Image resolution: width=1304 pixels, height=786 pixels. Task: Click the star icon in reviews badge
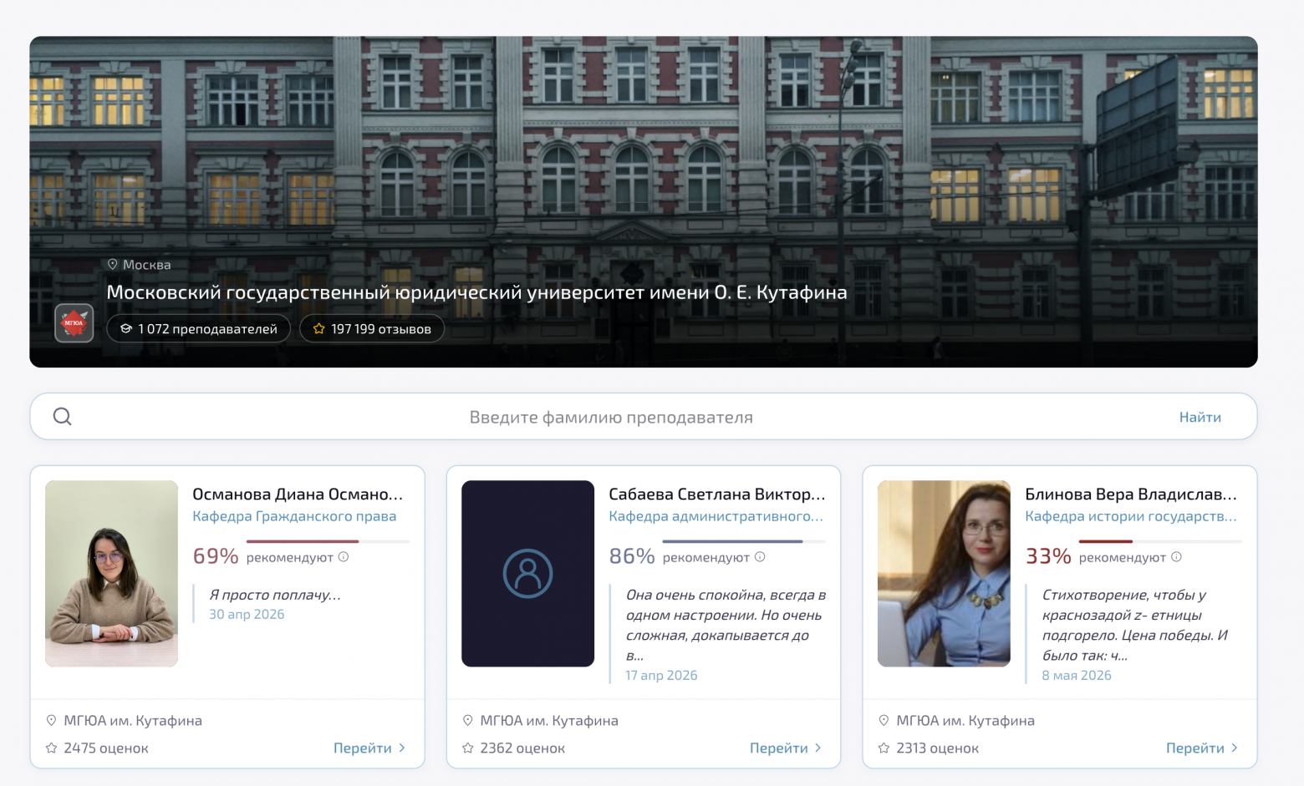318,329
